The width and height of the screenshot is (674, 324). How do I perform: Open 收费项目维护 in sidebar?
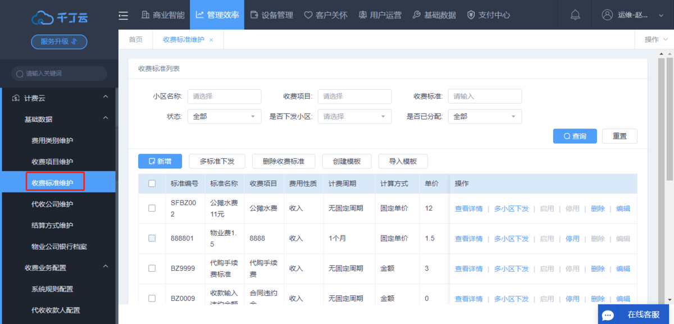click(52, 162)
